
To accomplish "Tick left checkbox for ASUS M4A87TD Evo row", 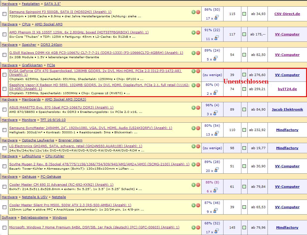I will pos(4,109).
